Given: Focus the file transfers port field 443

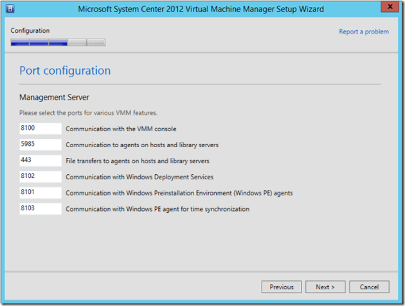Looking at the screenshot, I should tap(40, 161).
